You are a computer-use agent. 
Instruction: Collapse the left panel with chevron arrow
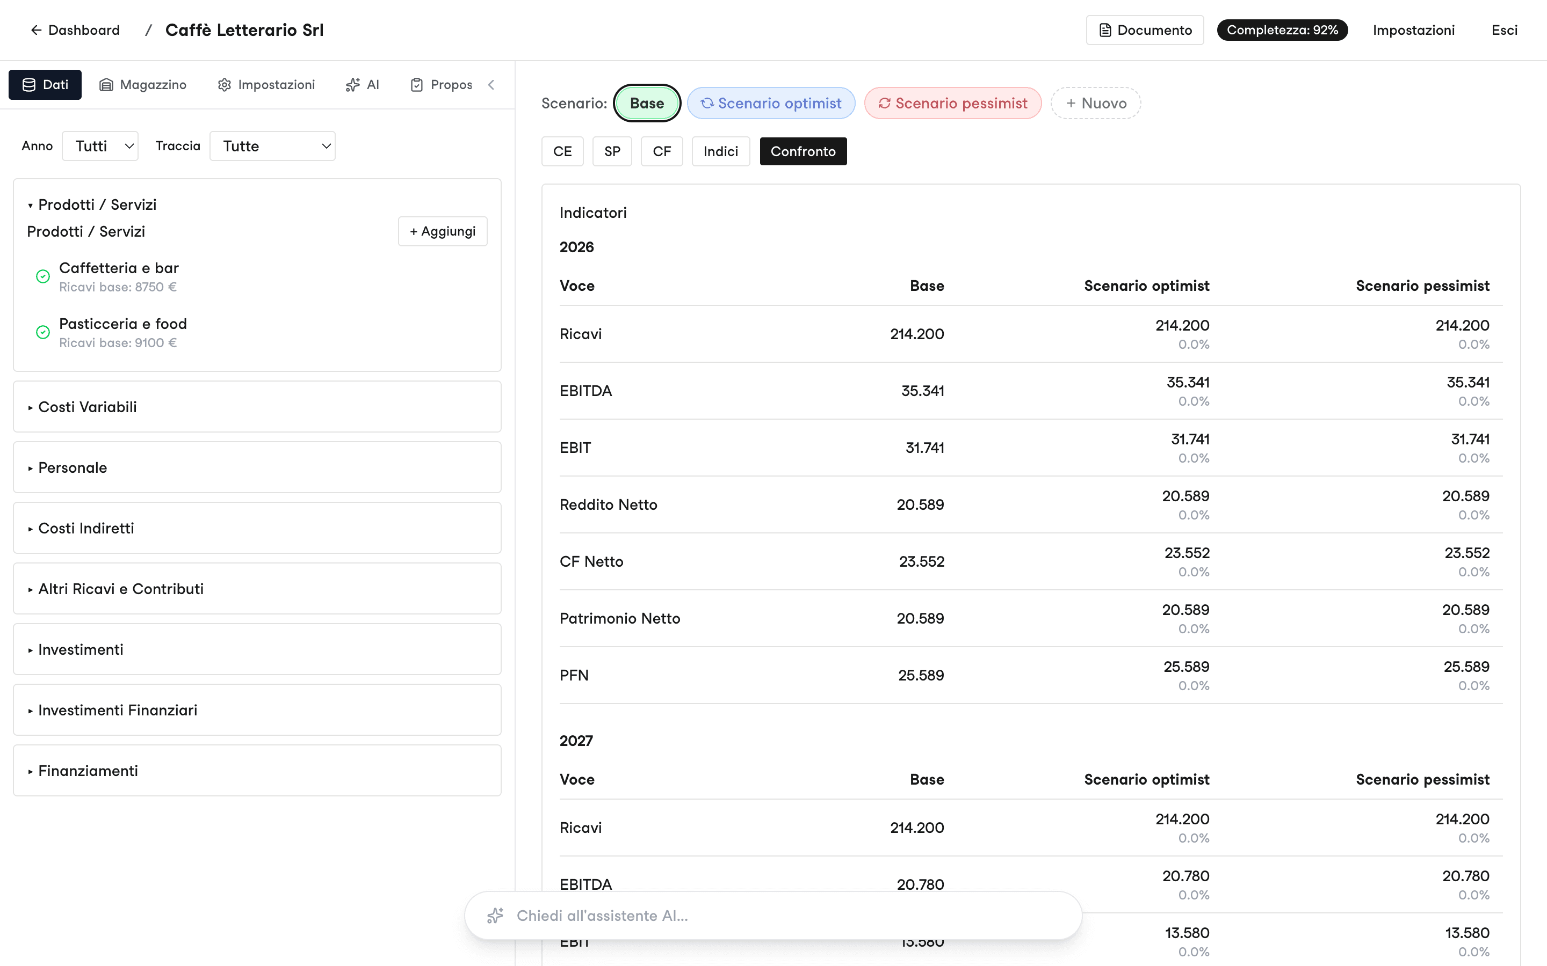point(491,85)
